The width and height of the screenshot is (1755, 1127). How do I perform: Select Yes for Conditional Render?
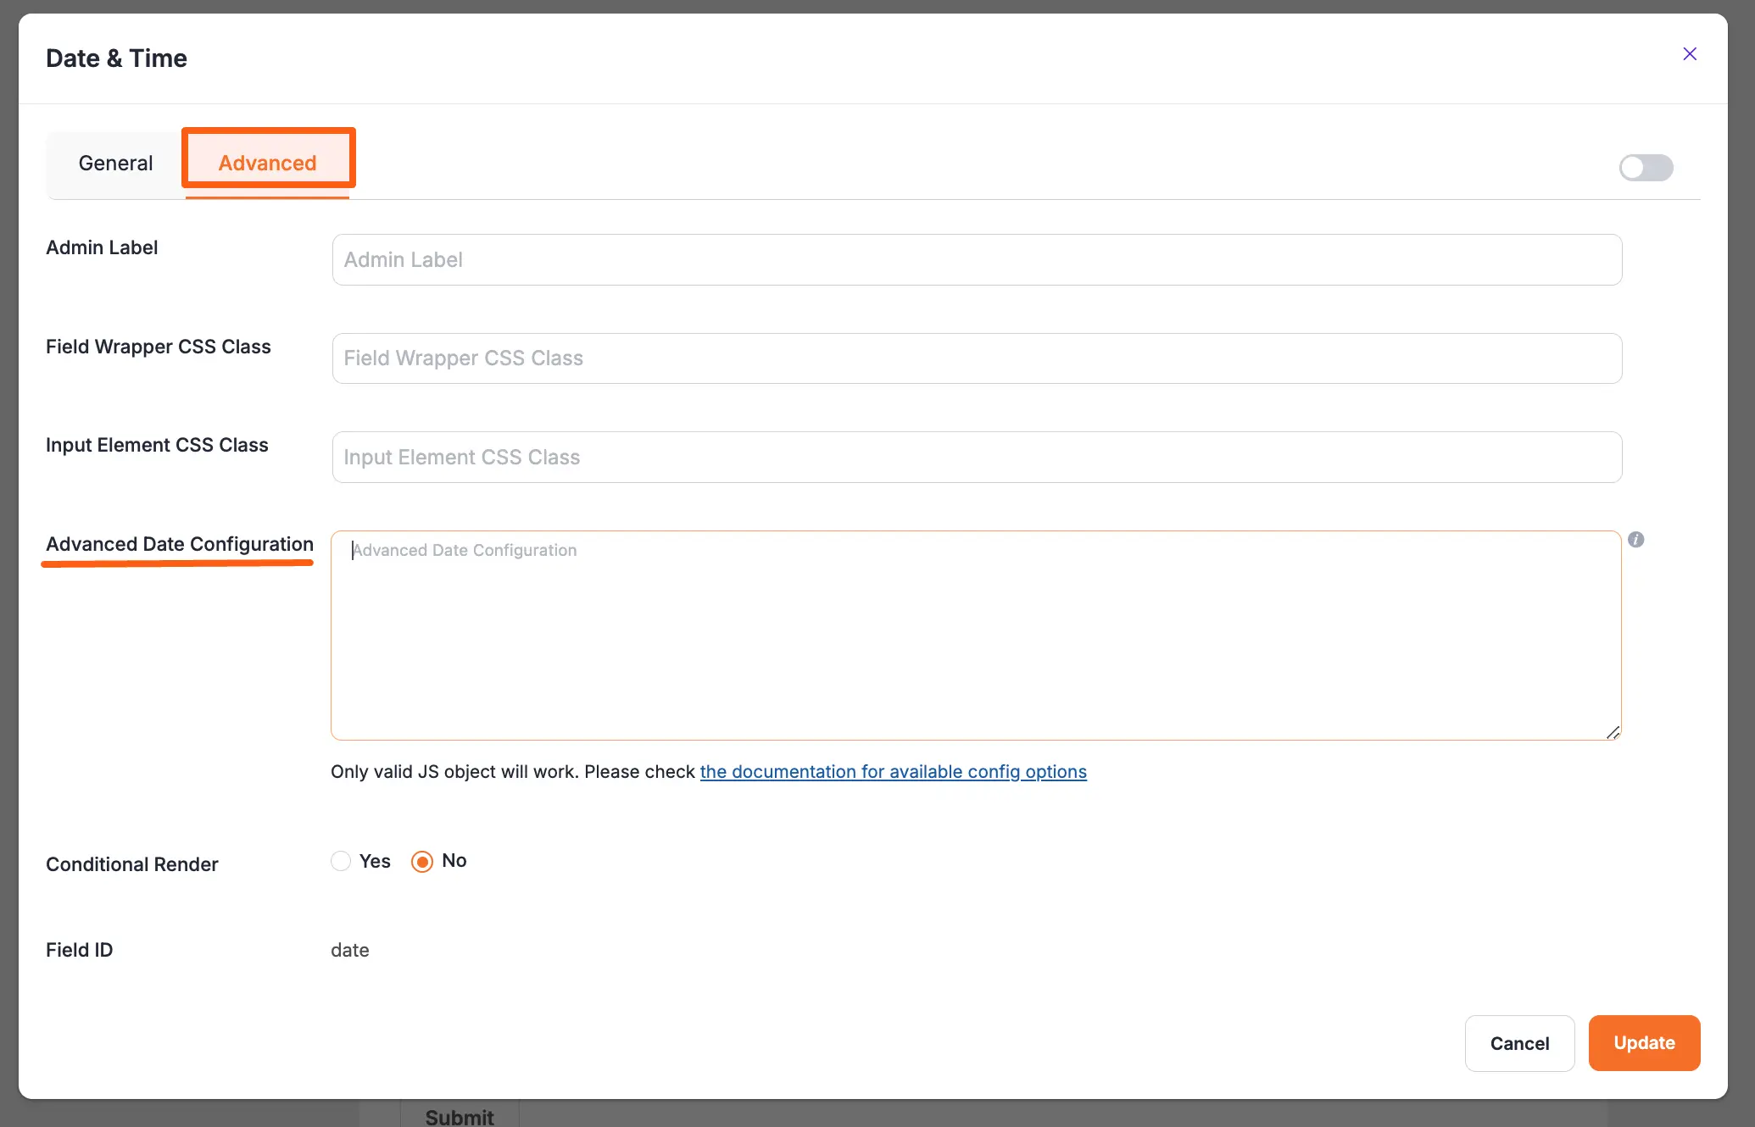pos(341,861)
